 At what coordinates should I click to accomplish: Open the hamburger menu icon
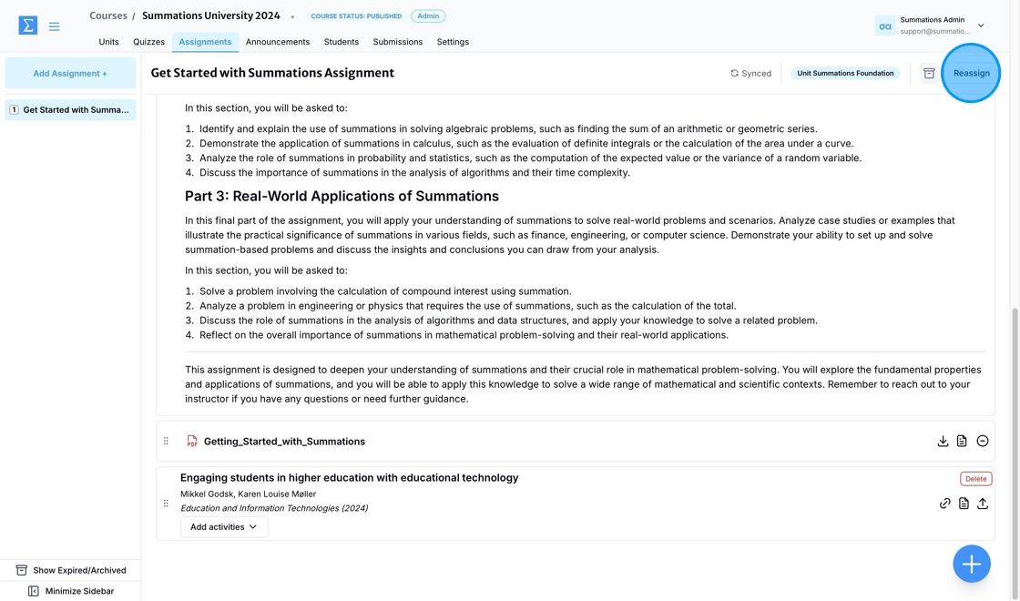pos(54,26)
